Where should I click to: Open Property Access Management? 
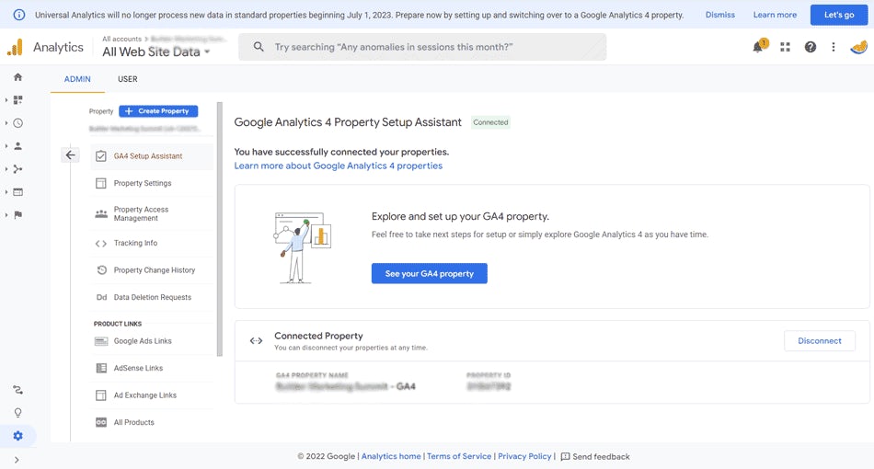152,214
